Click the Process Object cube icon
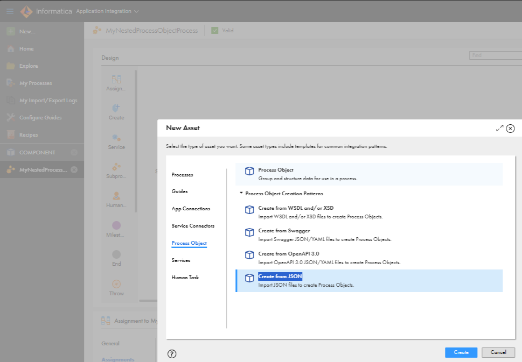The height and width of the screenshot is (362, 522). click(249, 171)
